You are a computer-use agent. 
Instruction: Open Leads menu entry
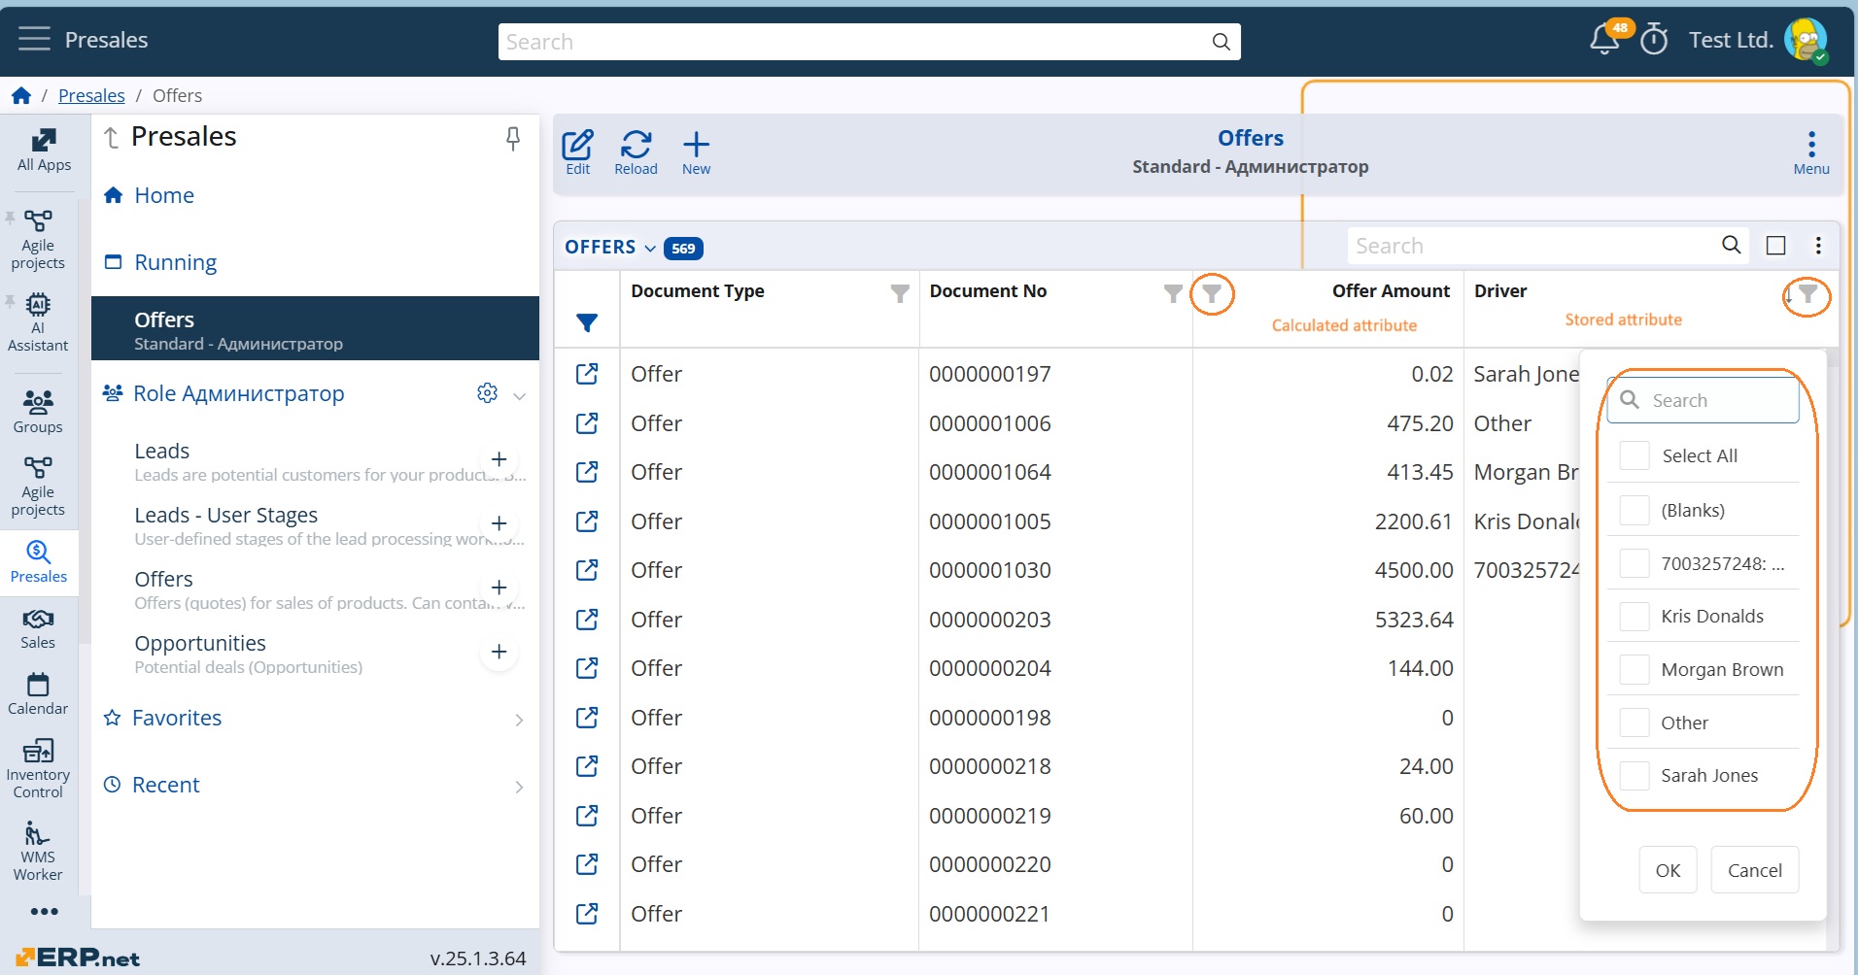click(x=161, y=451)
